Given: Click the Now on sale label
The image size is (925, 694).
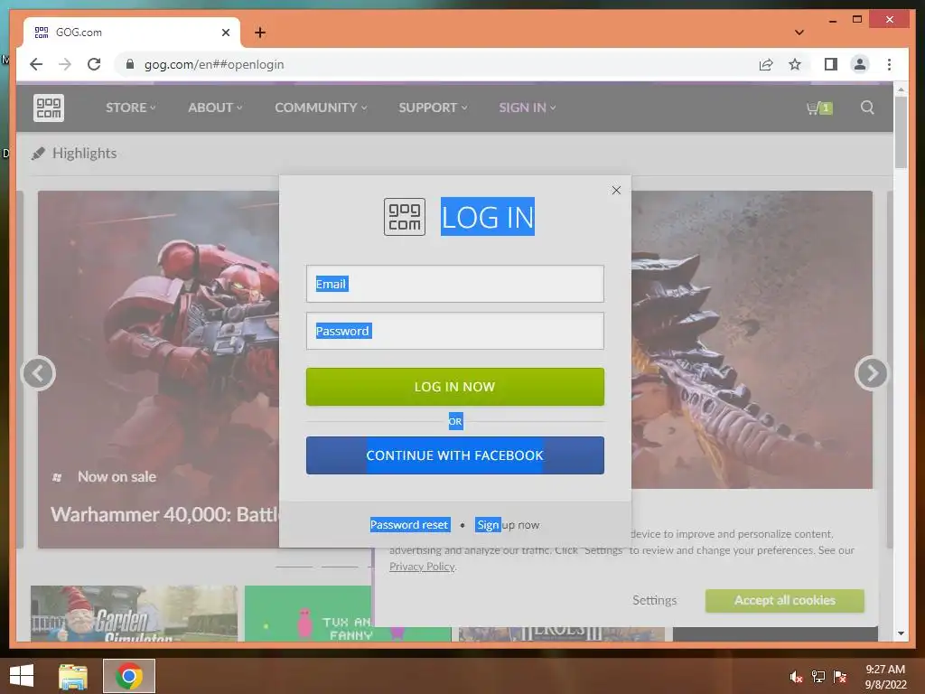Looking at the screenshot, I should [117, 477].
